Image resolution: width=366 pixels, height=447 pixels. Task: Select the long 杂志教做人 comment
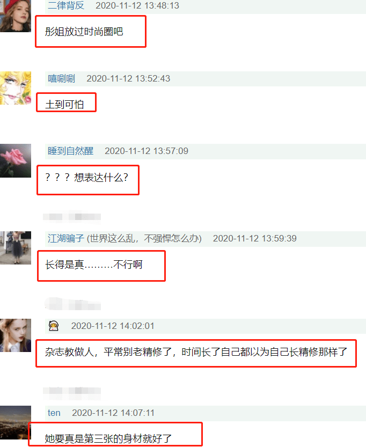[196, 352]
